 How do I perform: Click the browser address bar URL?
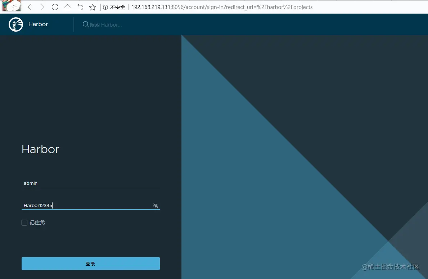(x=222, y=7)
